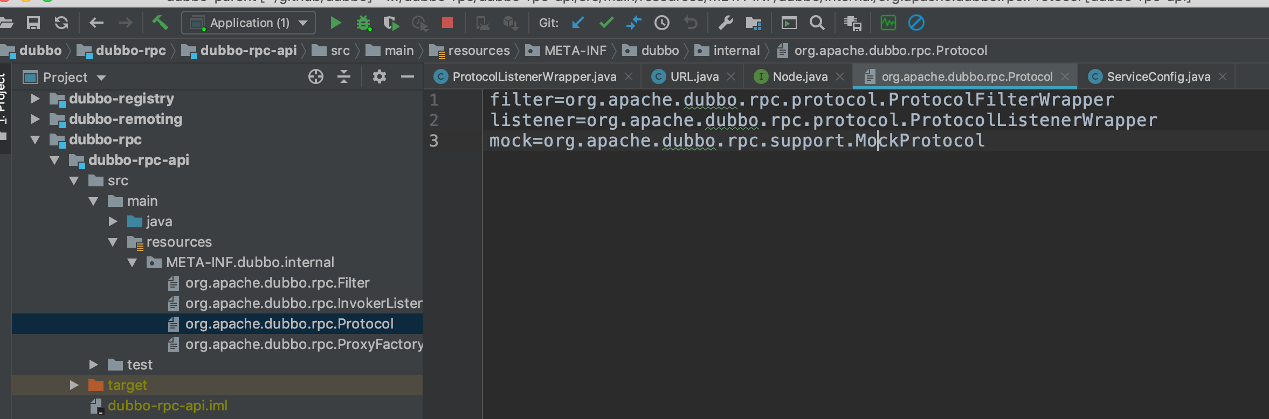Viewport: 1269px width, 419px height.
Task: Click the mock=org.apache.dubbo line in editor
Action: pyautogui.click(x=737, y=141)
